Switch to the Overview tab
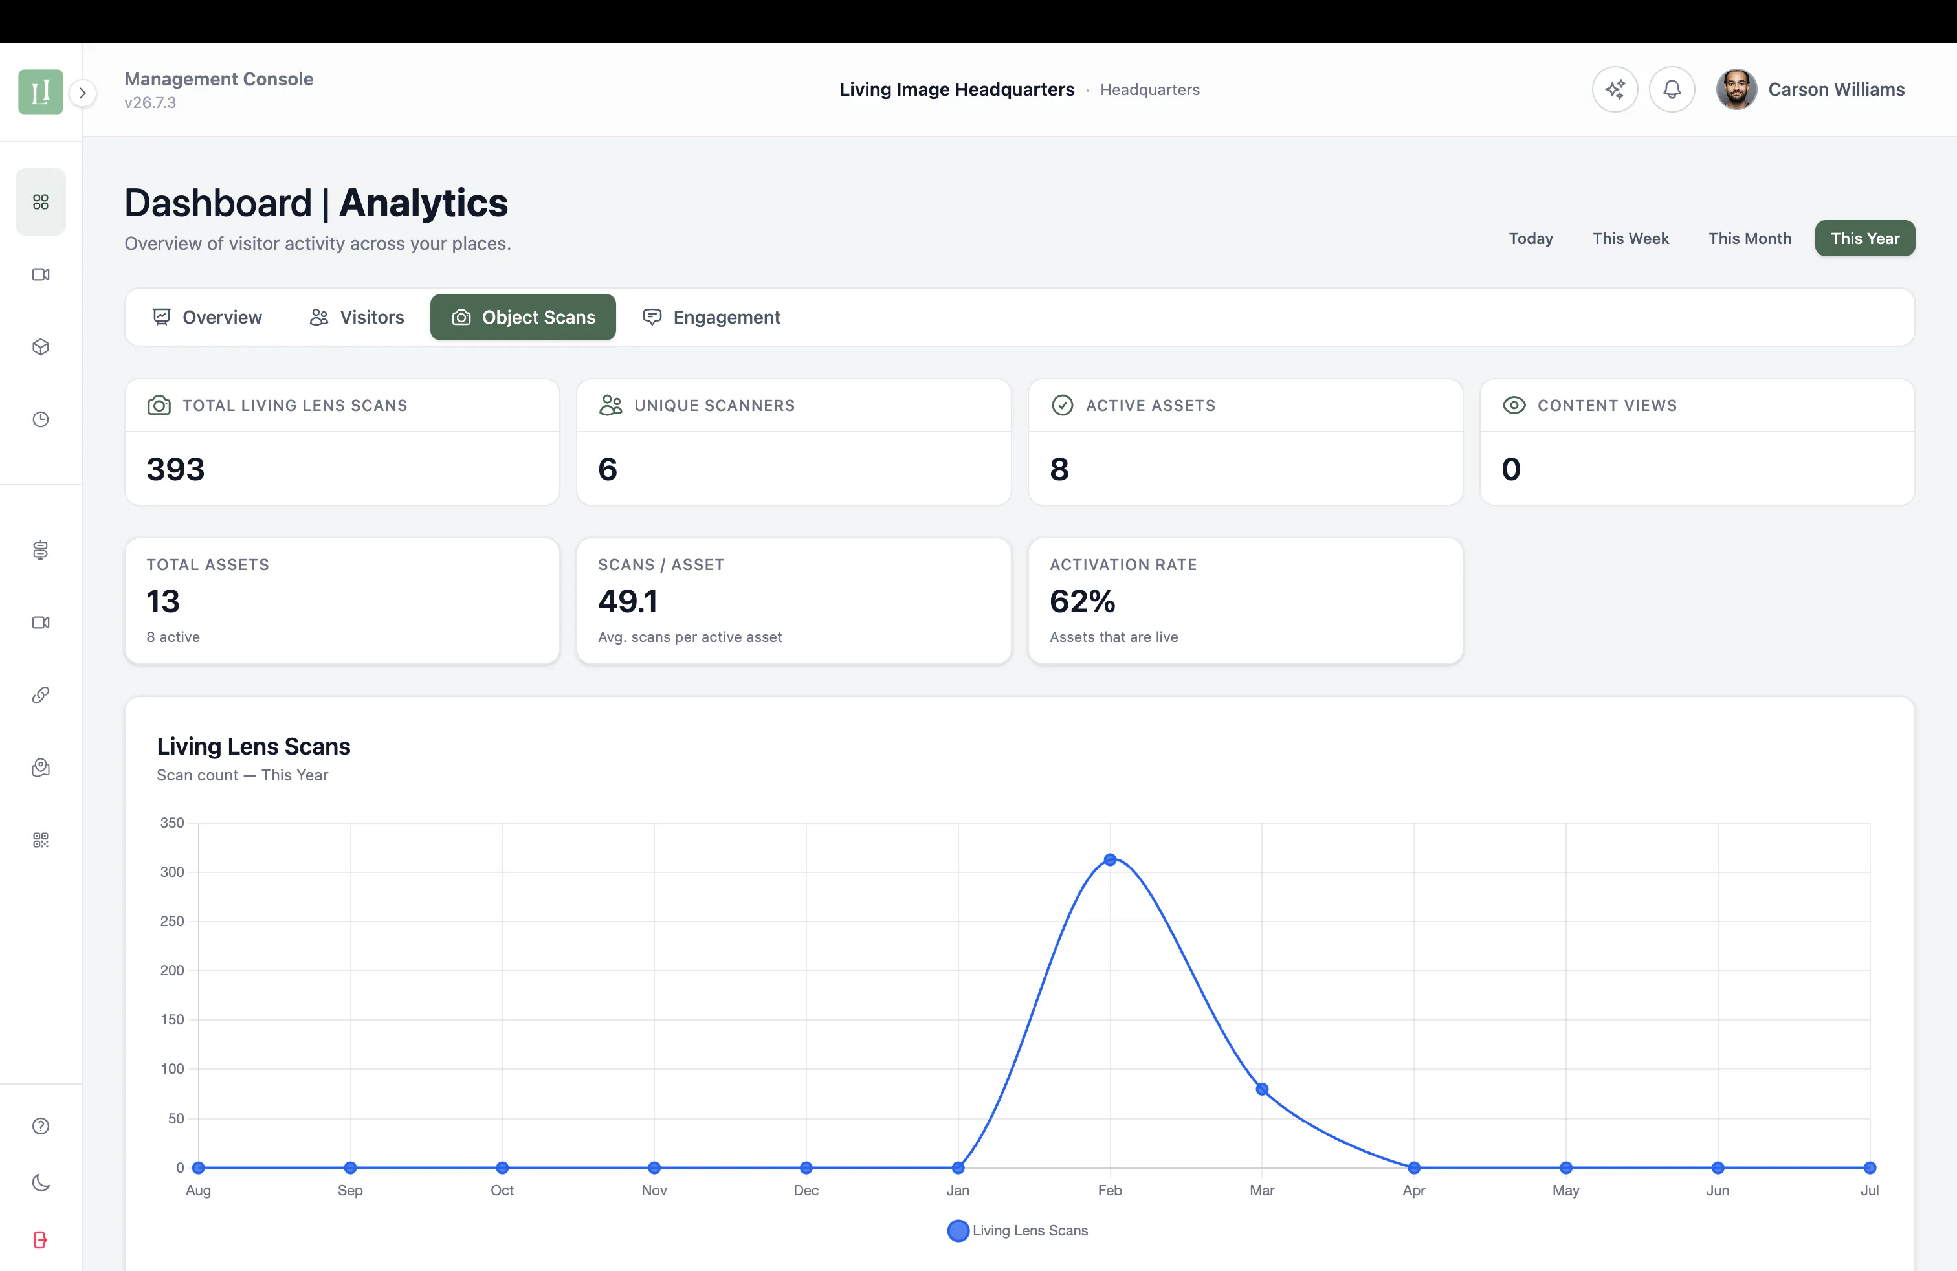 [x=207, y=317]
